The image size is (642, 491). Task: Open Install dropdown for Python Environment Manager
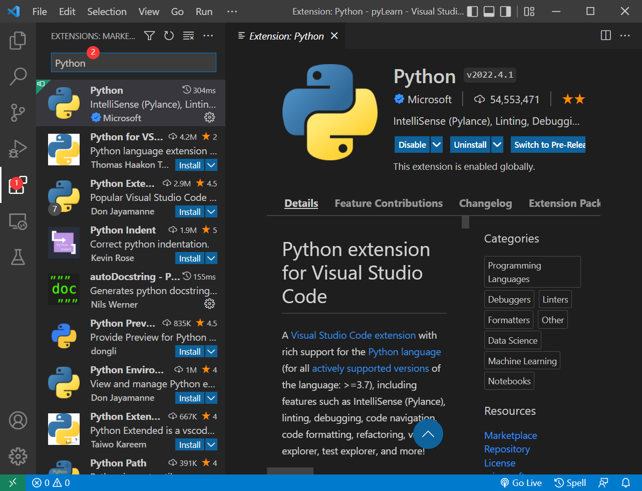click(x=211, y=398)
